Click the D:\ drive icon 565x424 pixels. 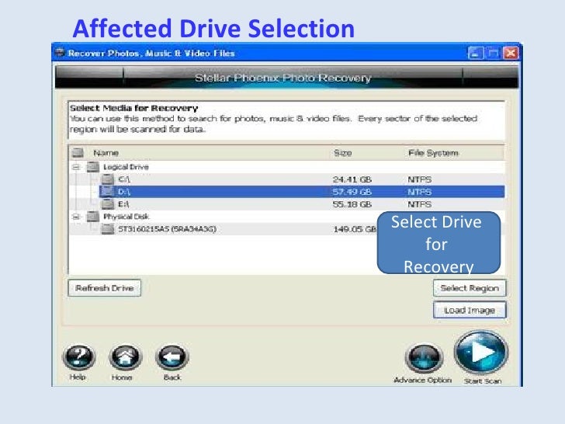(x=107, y=191)
